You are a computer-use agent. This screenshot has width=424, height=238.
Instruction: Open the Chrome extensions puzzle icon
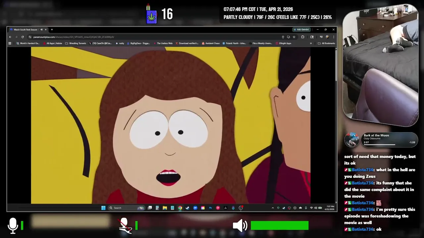(x=303, y=37)
